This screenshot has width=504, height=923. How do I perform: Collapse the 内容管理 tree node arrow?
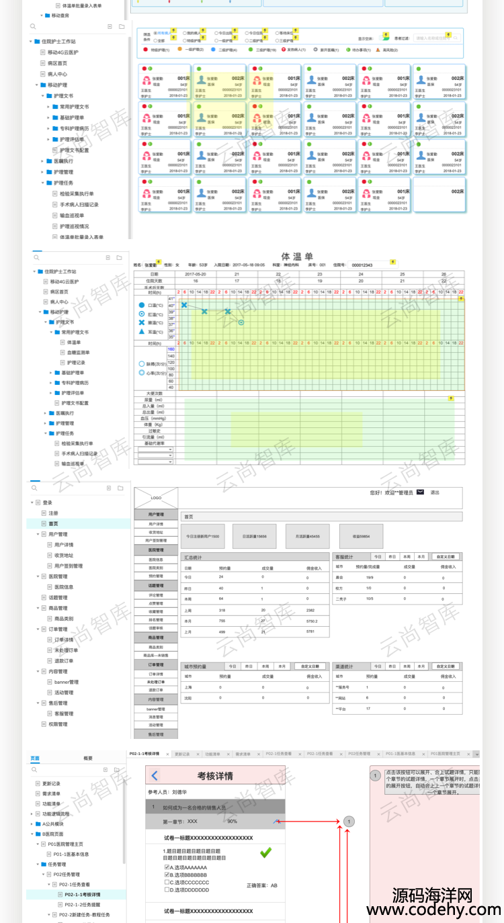click(x=38, y=671)
